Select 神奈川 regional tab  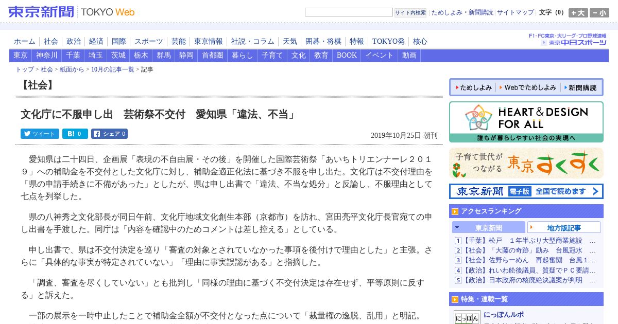[47, 56]
